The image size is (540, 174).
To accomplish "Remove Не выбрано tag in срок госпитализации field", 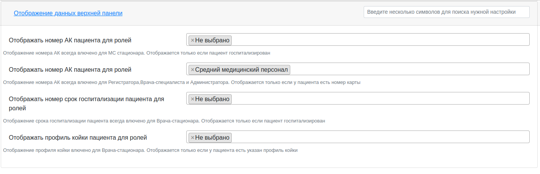I will click(x=192, y=99).
